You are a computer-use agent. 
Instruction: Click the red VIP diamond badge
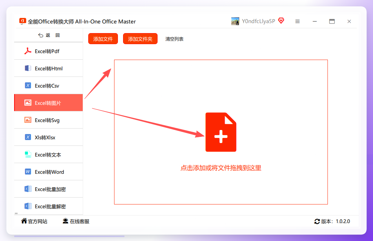pos(281,21)
